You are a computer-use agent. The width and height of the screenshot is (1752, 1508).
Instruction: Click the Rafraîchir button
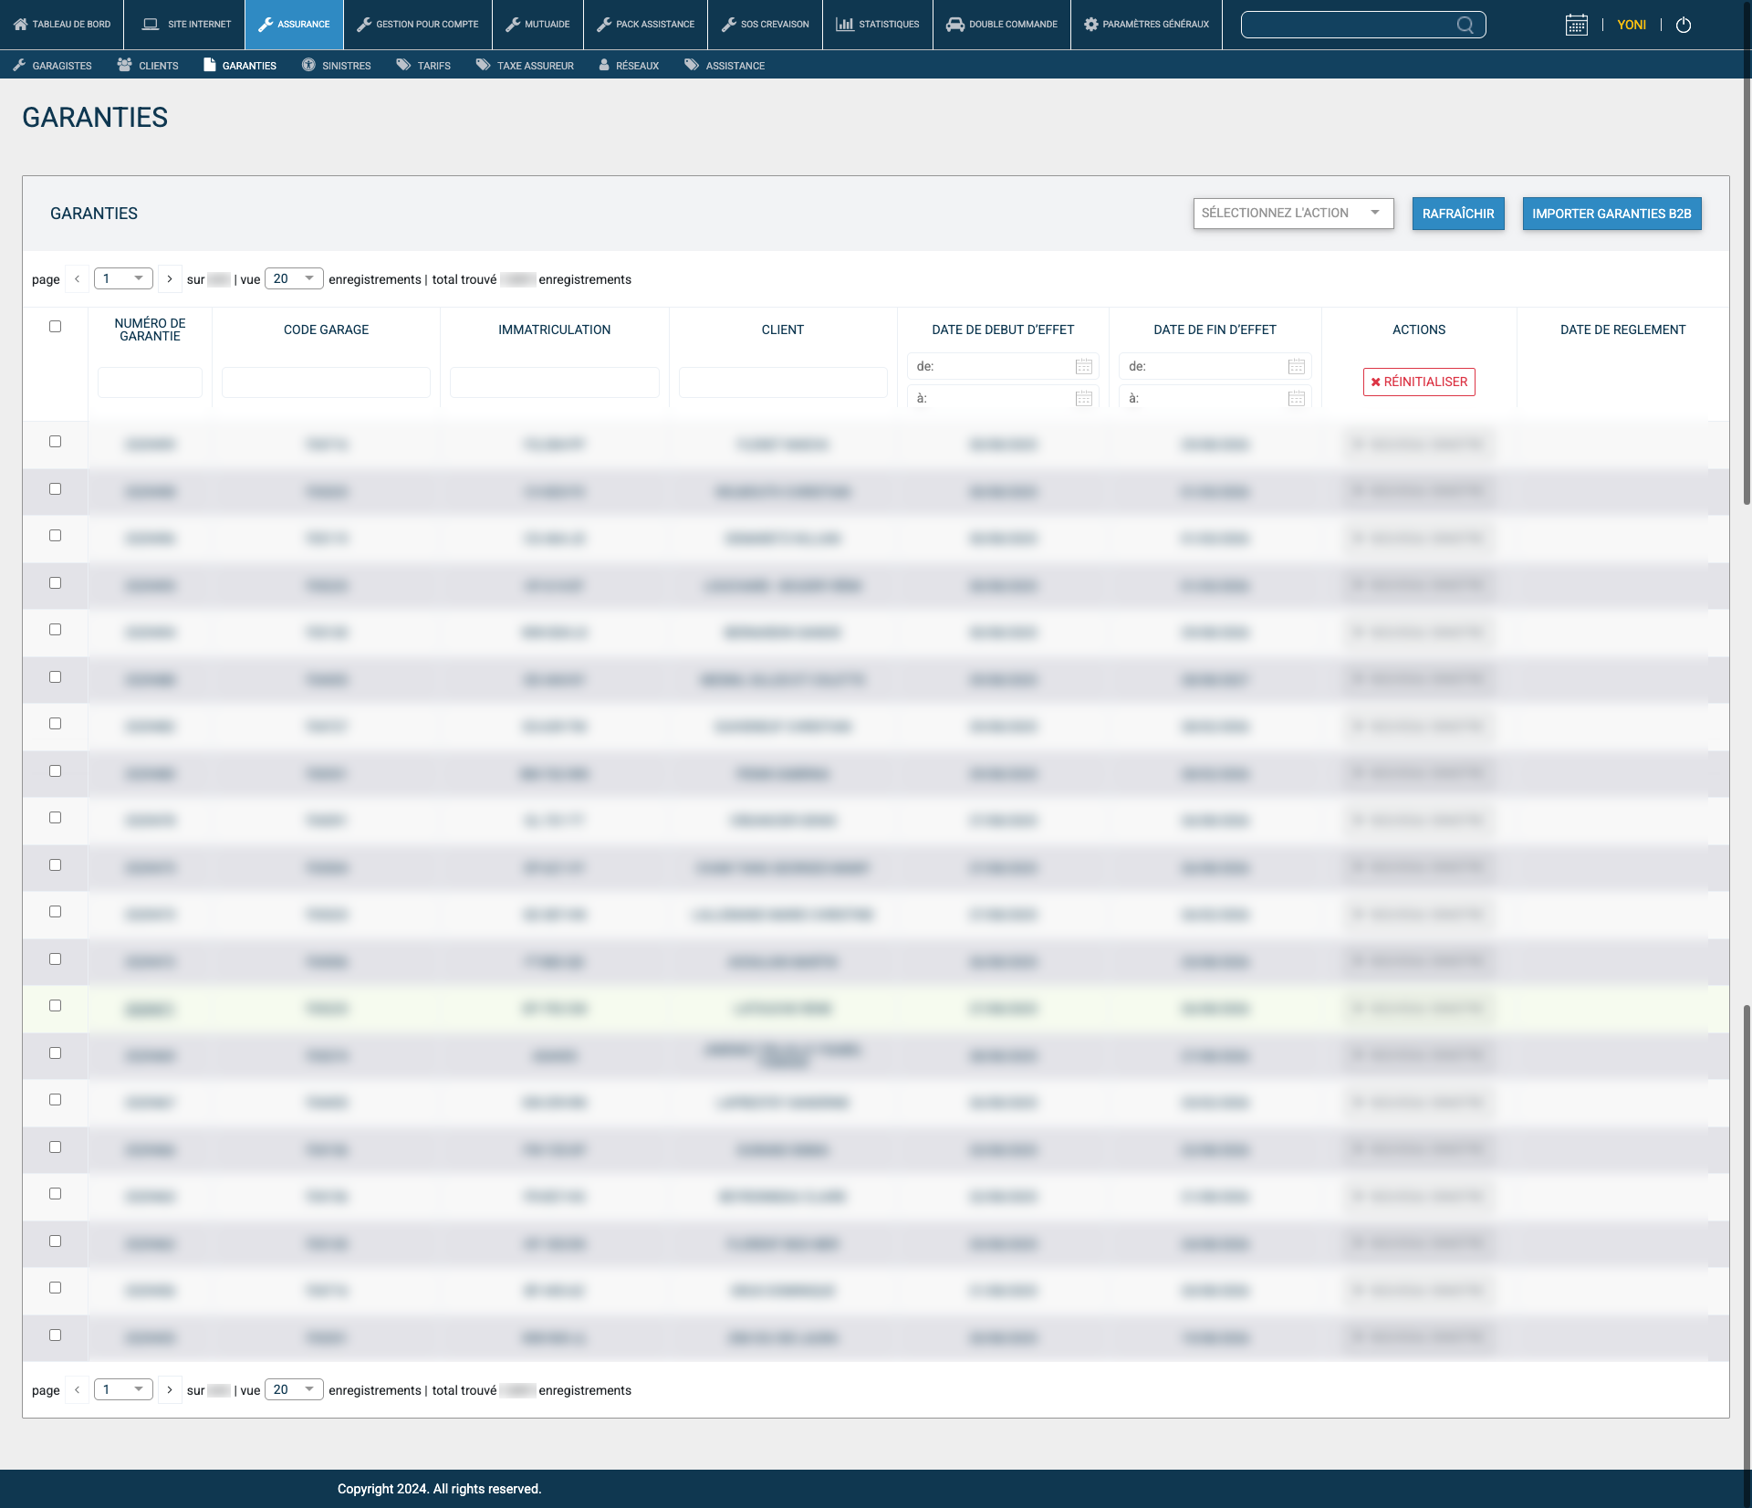click(x=1457, y=214)
